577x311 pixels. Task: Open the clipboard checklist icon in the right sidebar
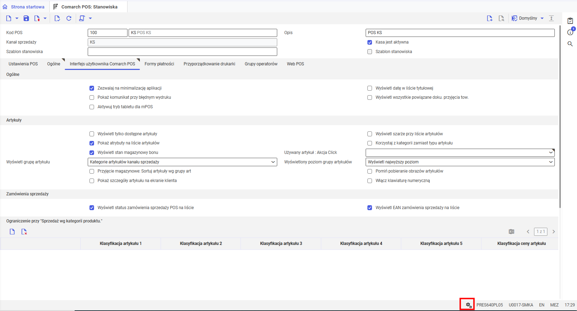[x=570, y=21]
